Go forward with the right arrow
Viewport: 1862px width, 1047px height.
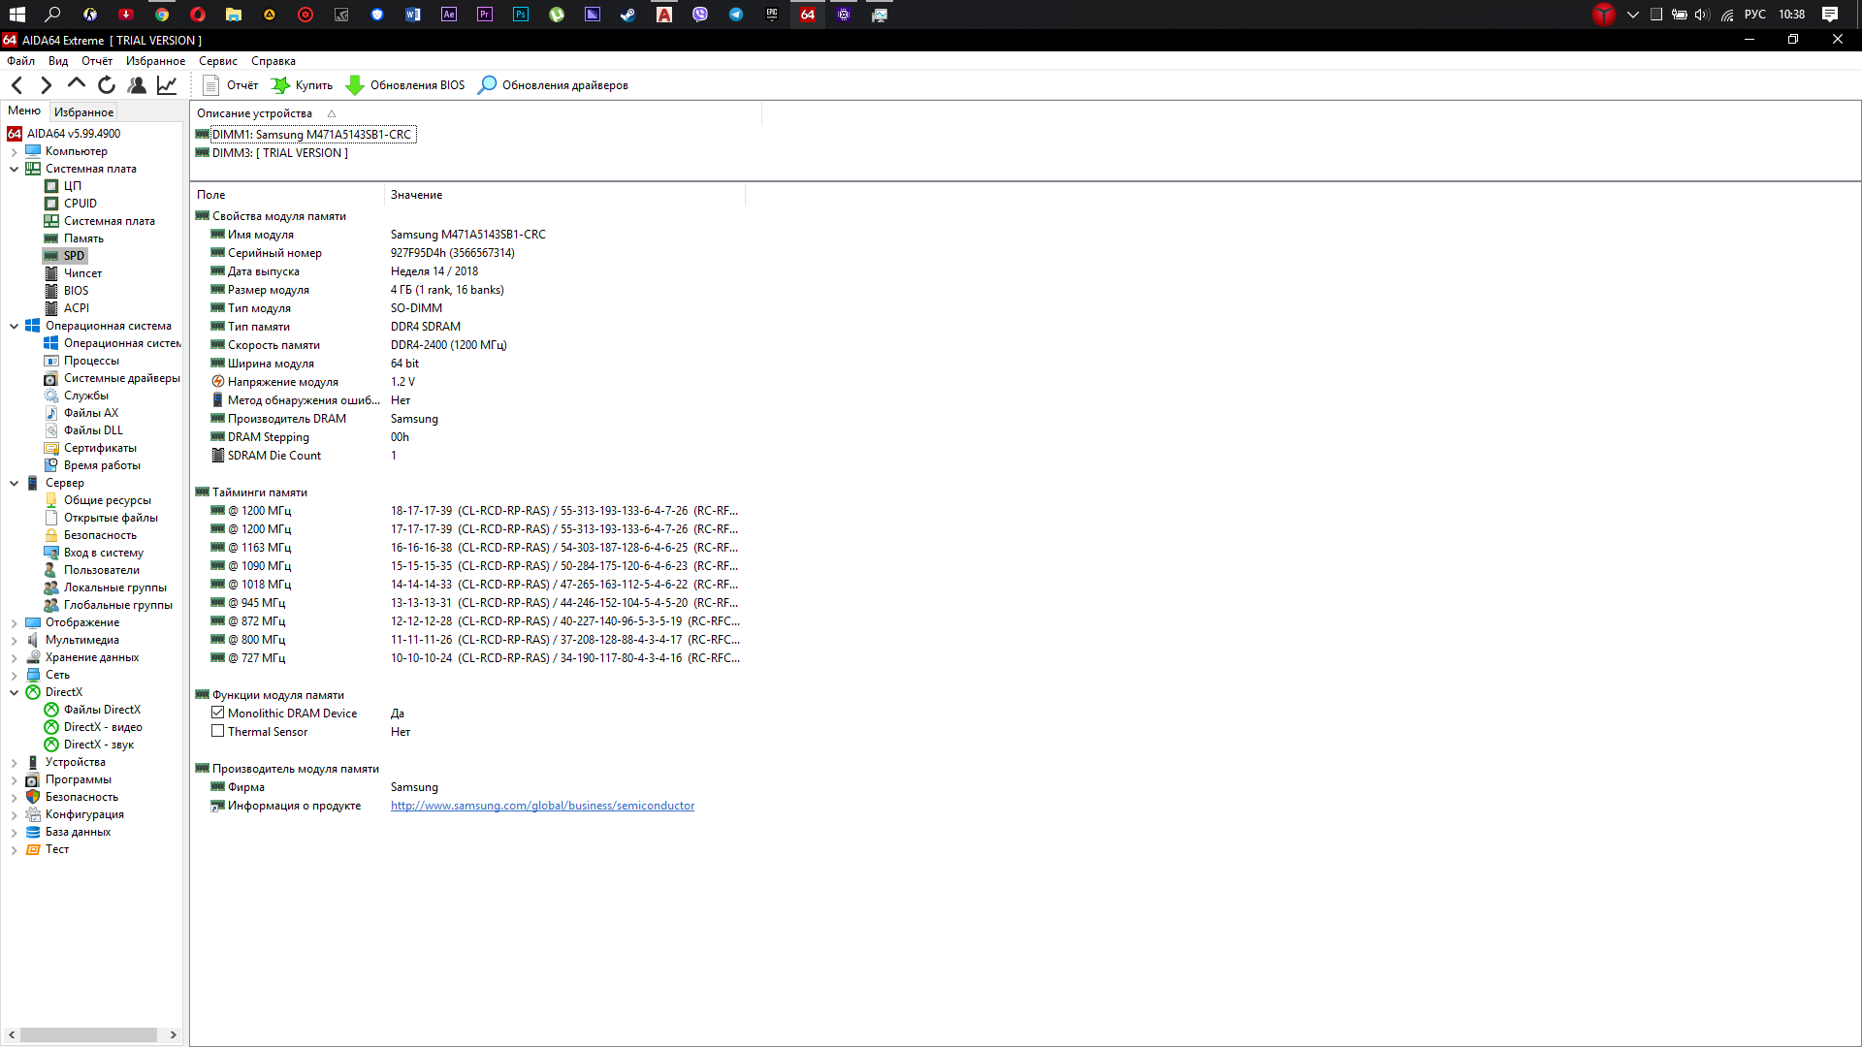46,85
